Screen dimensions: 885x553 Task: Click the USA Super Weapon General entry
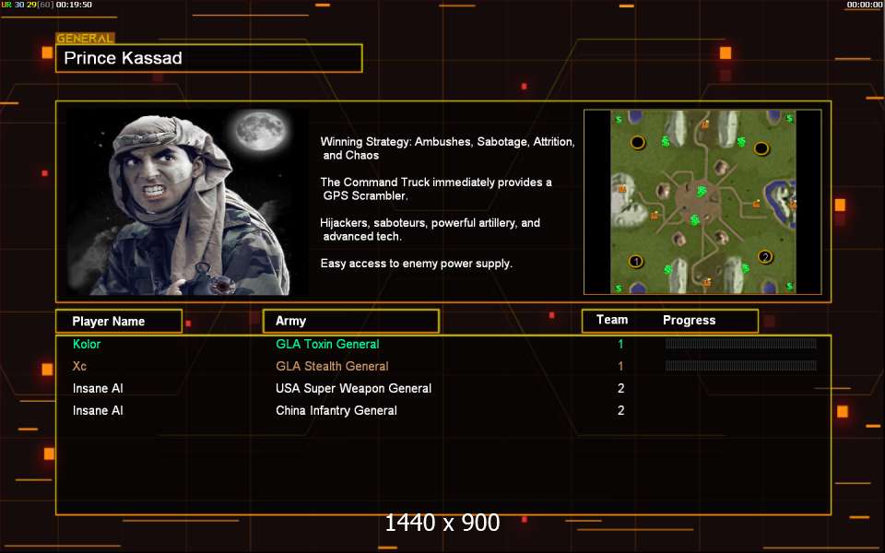point(353,388)
